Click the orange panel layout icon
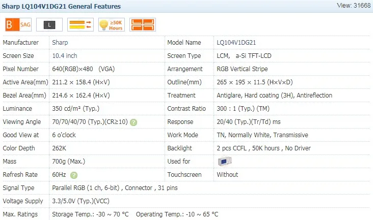 pos(143,25)
